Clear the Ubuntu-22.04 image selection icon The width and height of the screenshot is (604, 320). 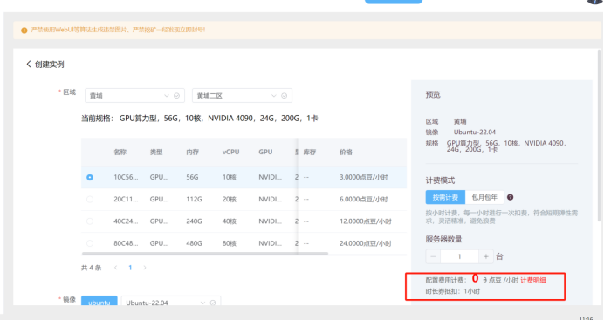tap(213, 303)
